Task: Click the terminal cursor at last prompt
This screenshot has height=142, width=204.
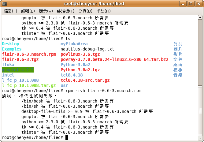Action: click(x=67, y=138)
